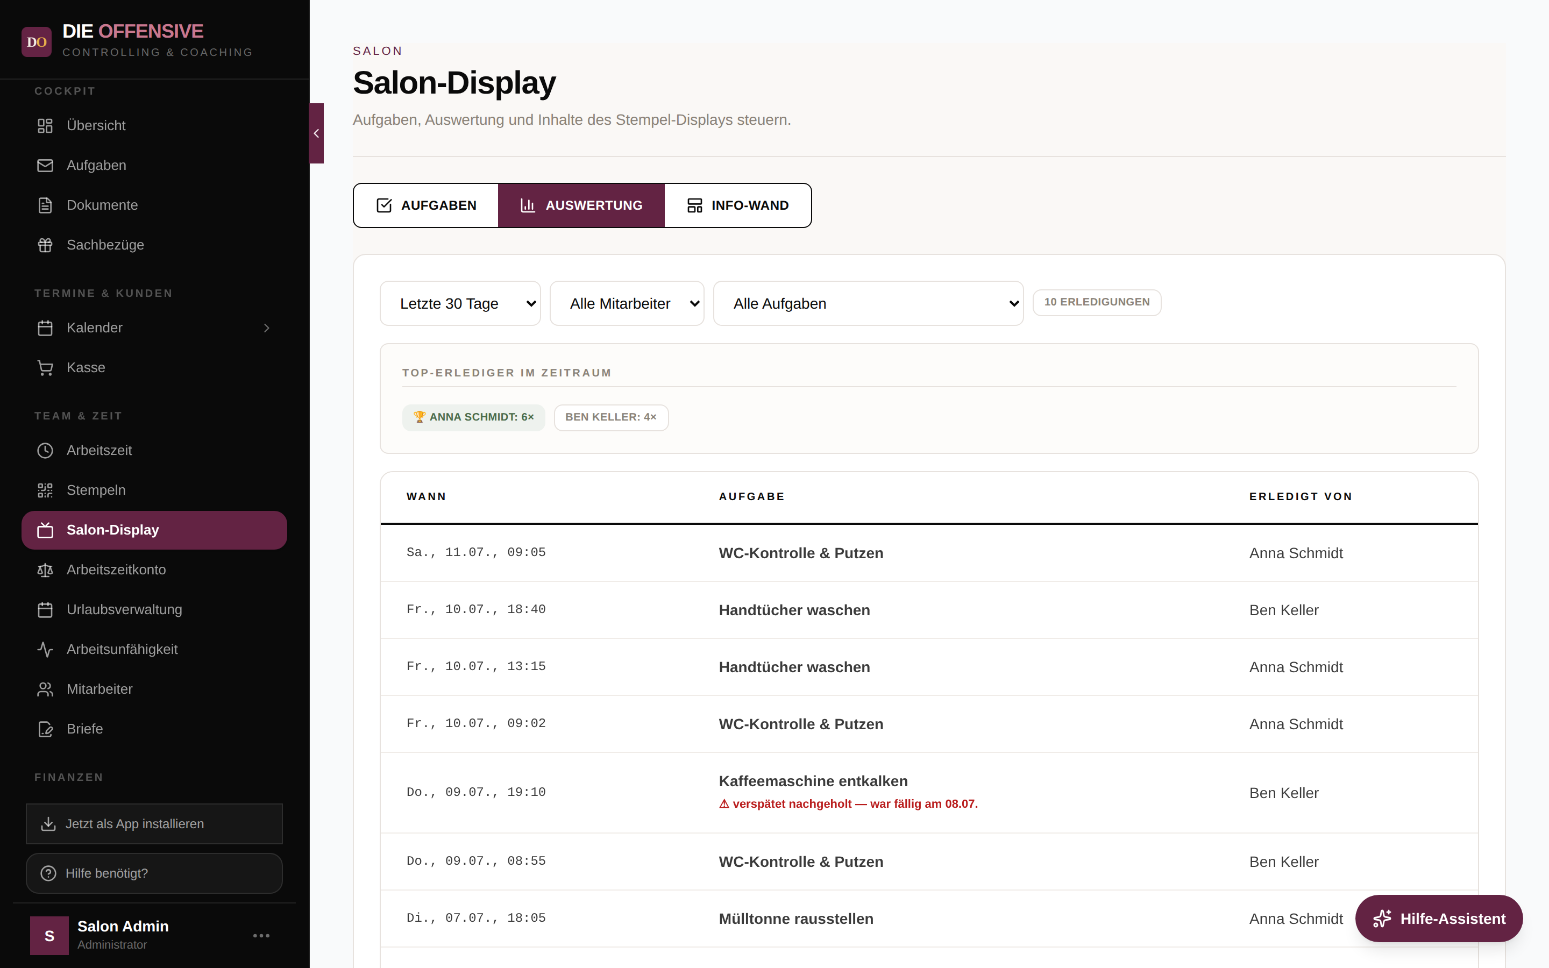This screenshot has width=1549, height=968.
Task: Open Urlaubsverwaltung in the sidebar
Action: pos(154,609)
